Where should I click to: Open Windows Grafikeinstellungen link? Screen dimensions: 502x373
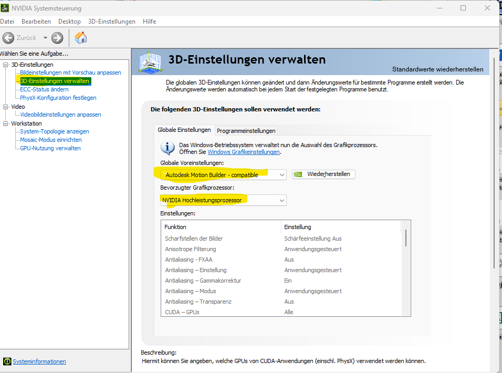pyautogui.click(x=244, y=152)
